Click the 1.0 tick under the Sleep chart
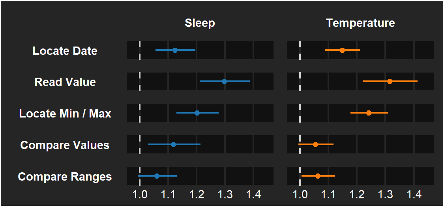The width and height of the screenshot is (444, 207). 140,194
